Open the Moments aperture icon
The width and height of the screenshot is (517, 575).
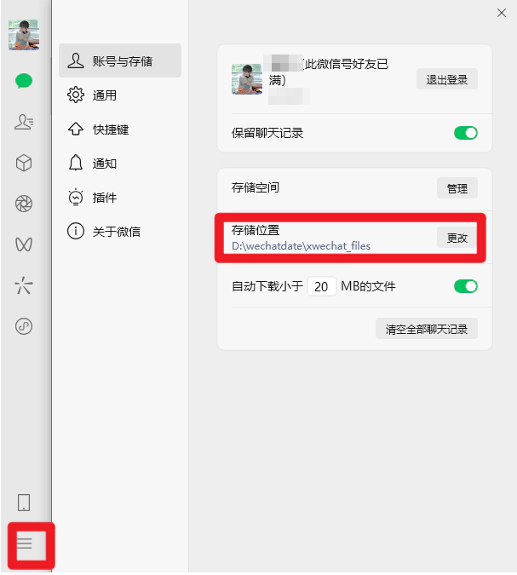point(24,204)
